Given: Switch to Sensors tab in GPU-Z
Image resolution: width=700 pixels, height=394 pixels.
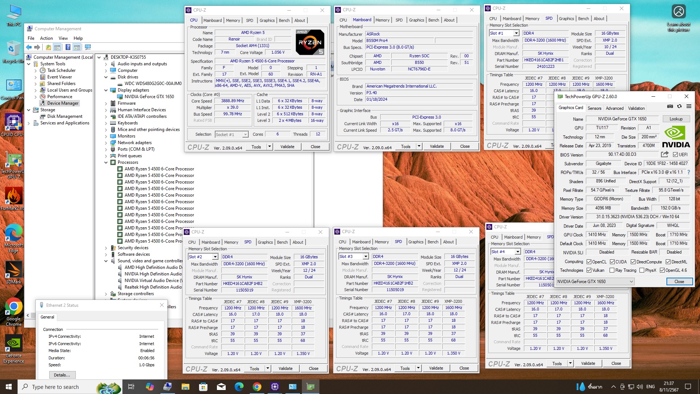Looking at the screenshot, I should [594, 108].
